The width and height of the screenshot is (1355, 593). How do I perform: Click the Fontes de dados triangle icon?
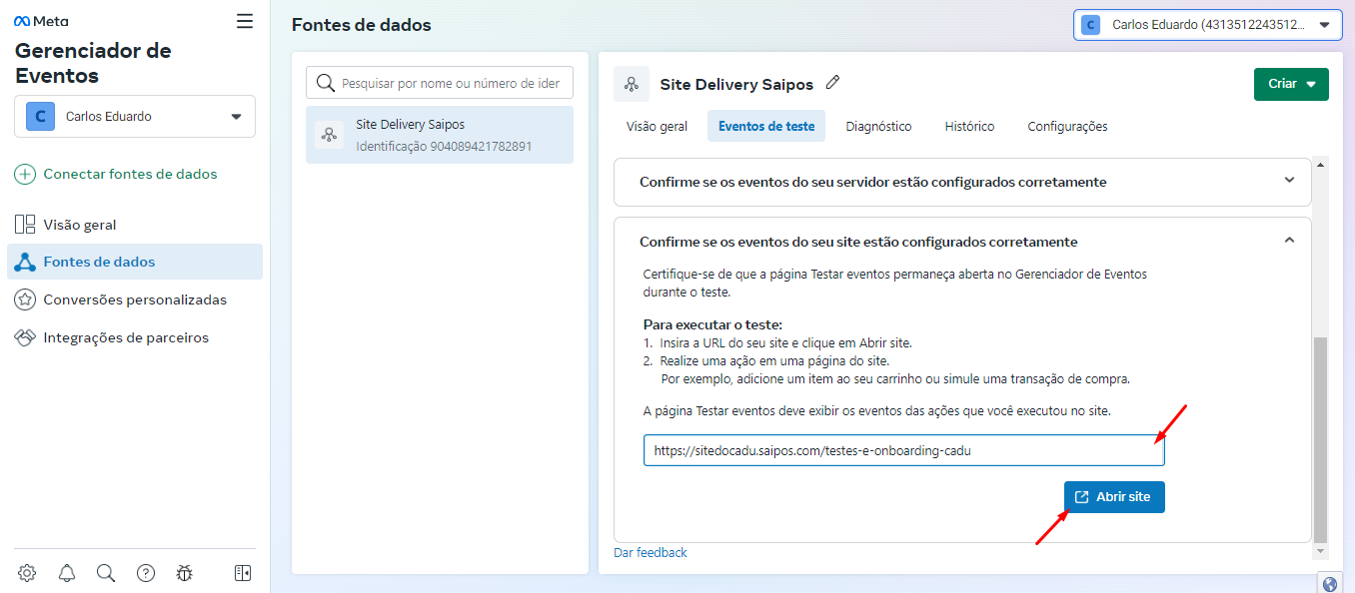coord(25,262)
